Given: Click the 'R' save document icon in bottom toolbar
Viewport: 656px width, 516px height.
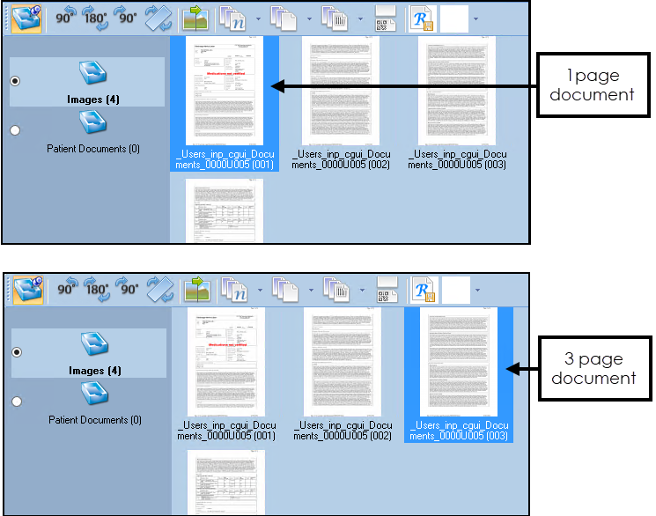Looking at the screenshot, I should 423,289.
